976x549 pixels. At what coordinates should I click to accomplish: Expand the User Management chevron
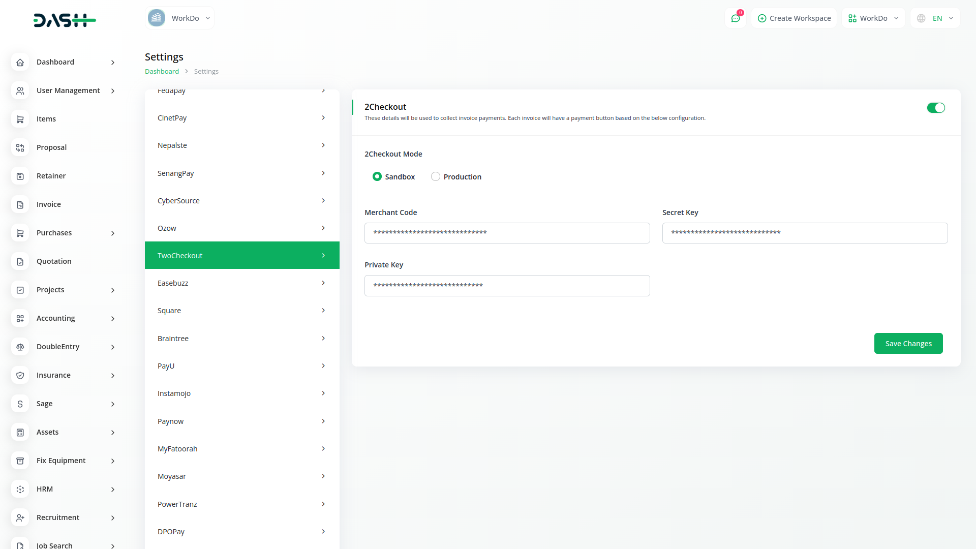[x=113, y=91]
